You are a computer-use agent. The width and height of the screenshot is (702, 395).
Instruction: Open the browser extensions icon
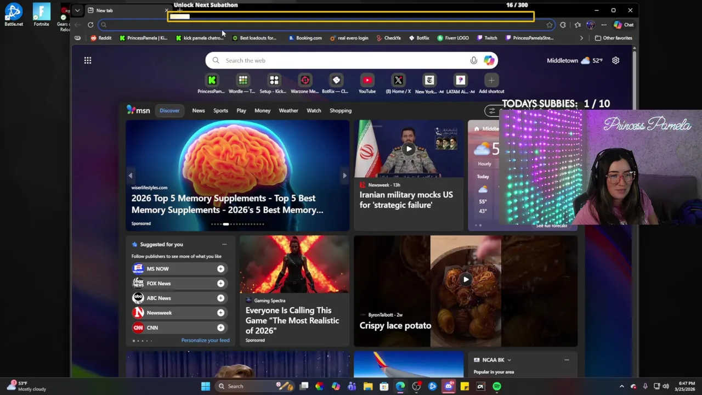tap(563, 25)
